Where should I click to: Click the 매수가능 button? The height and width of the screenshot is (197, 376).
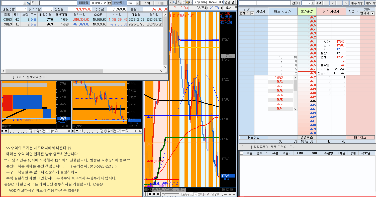(x=357, y=3)
